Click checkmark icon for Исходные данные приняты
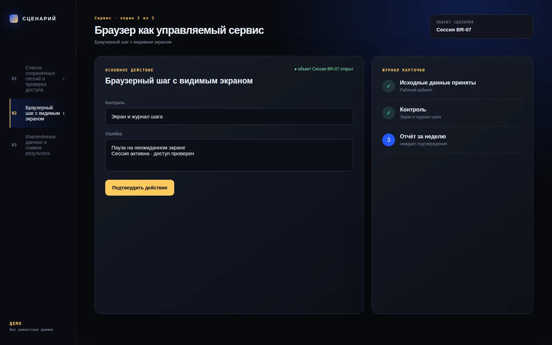The image size is (552, 345). (388, 86)
